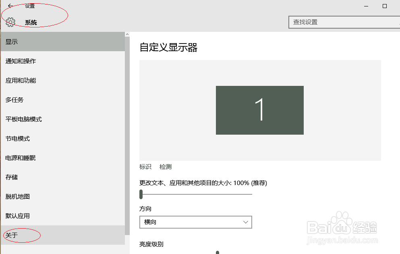The height and width of the screenshot is (254, 400).
Task: Click the 标识 link
Action: [x=145, y=167]
